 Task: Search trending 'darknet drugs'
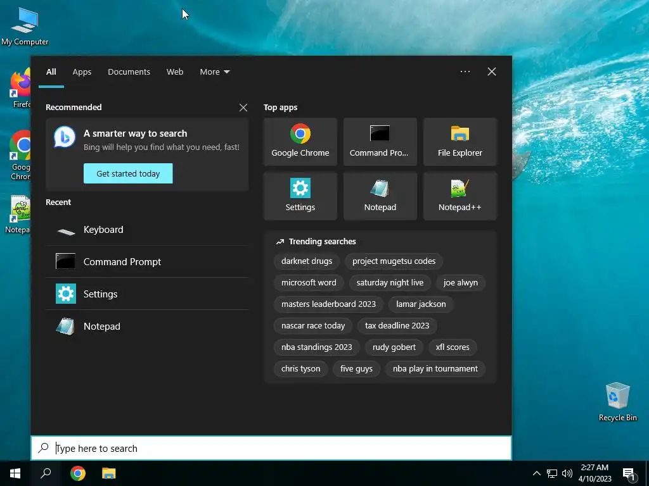pos(307,261)
